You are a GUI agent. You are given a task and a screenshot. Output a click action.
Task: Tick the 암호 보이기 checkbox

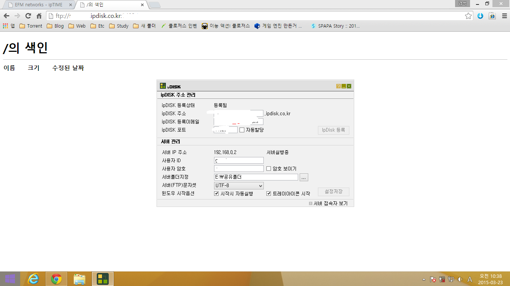pyautogui.click(x=268, y=169)
